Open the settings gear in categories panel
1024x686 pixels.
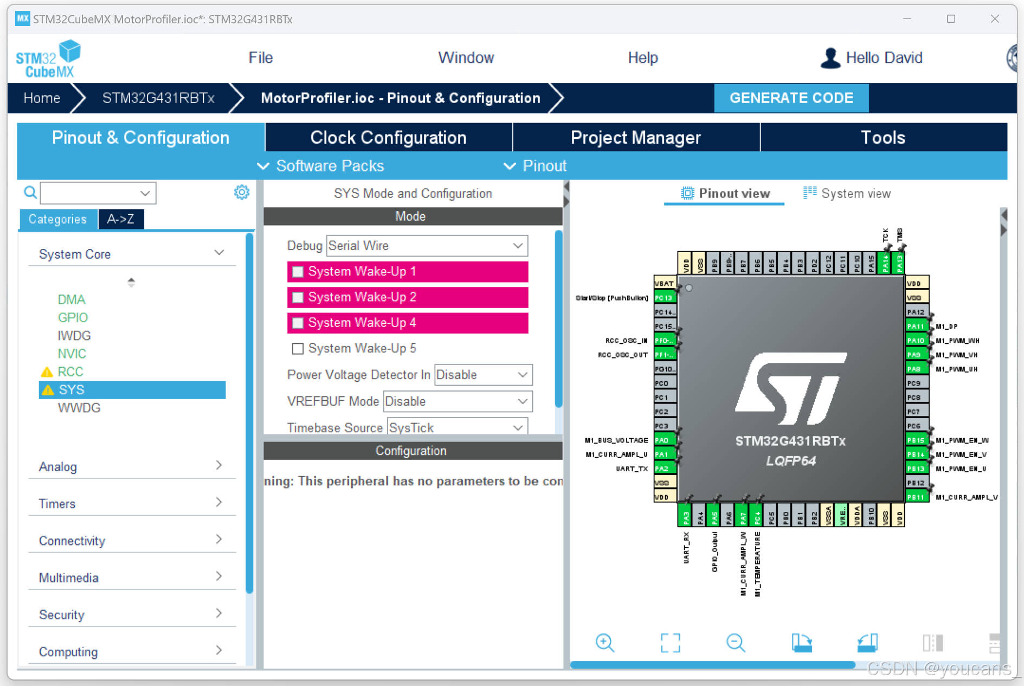[242, 192]
